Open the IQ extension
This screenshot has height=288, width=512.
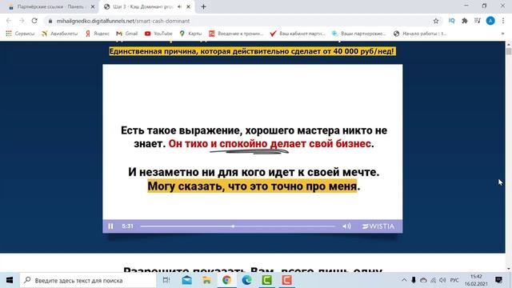point(451,21)
